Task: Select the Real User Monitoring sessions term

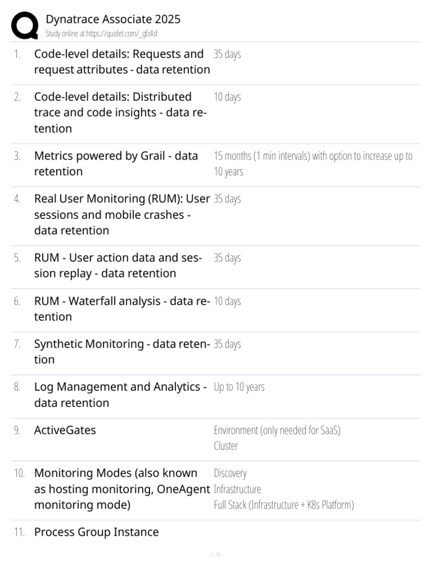Action: (x=121, y=214)
